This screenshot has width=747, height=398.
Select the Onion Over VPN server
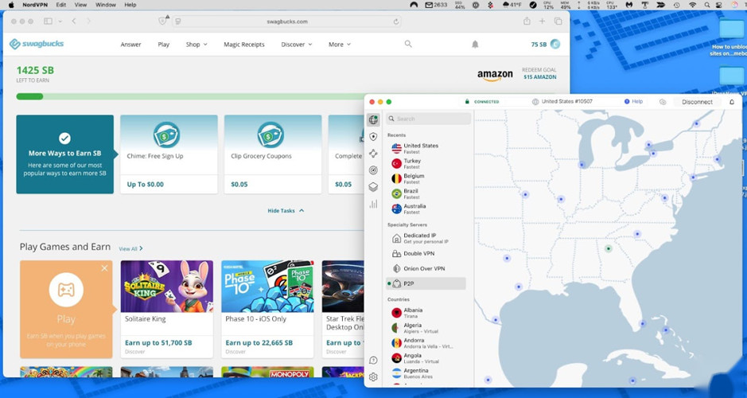pos(423,269)
